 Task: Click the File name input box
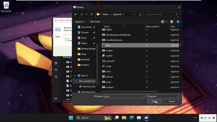(123, 96)
